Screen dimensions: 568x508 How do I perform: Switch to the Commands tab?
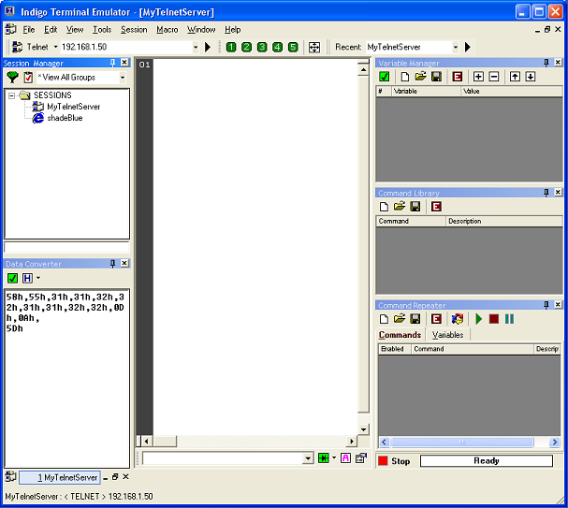click(400, 335)
